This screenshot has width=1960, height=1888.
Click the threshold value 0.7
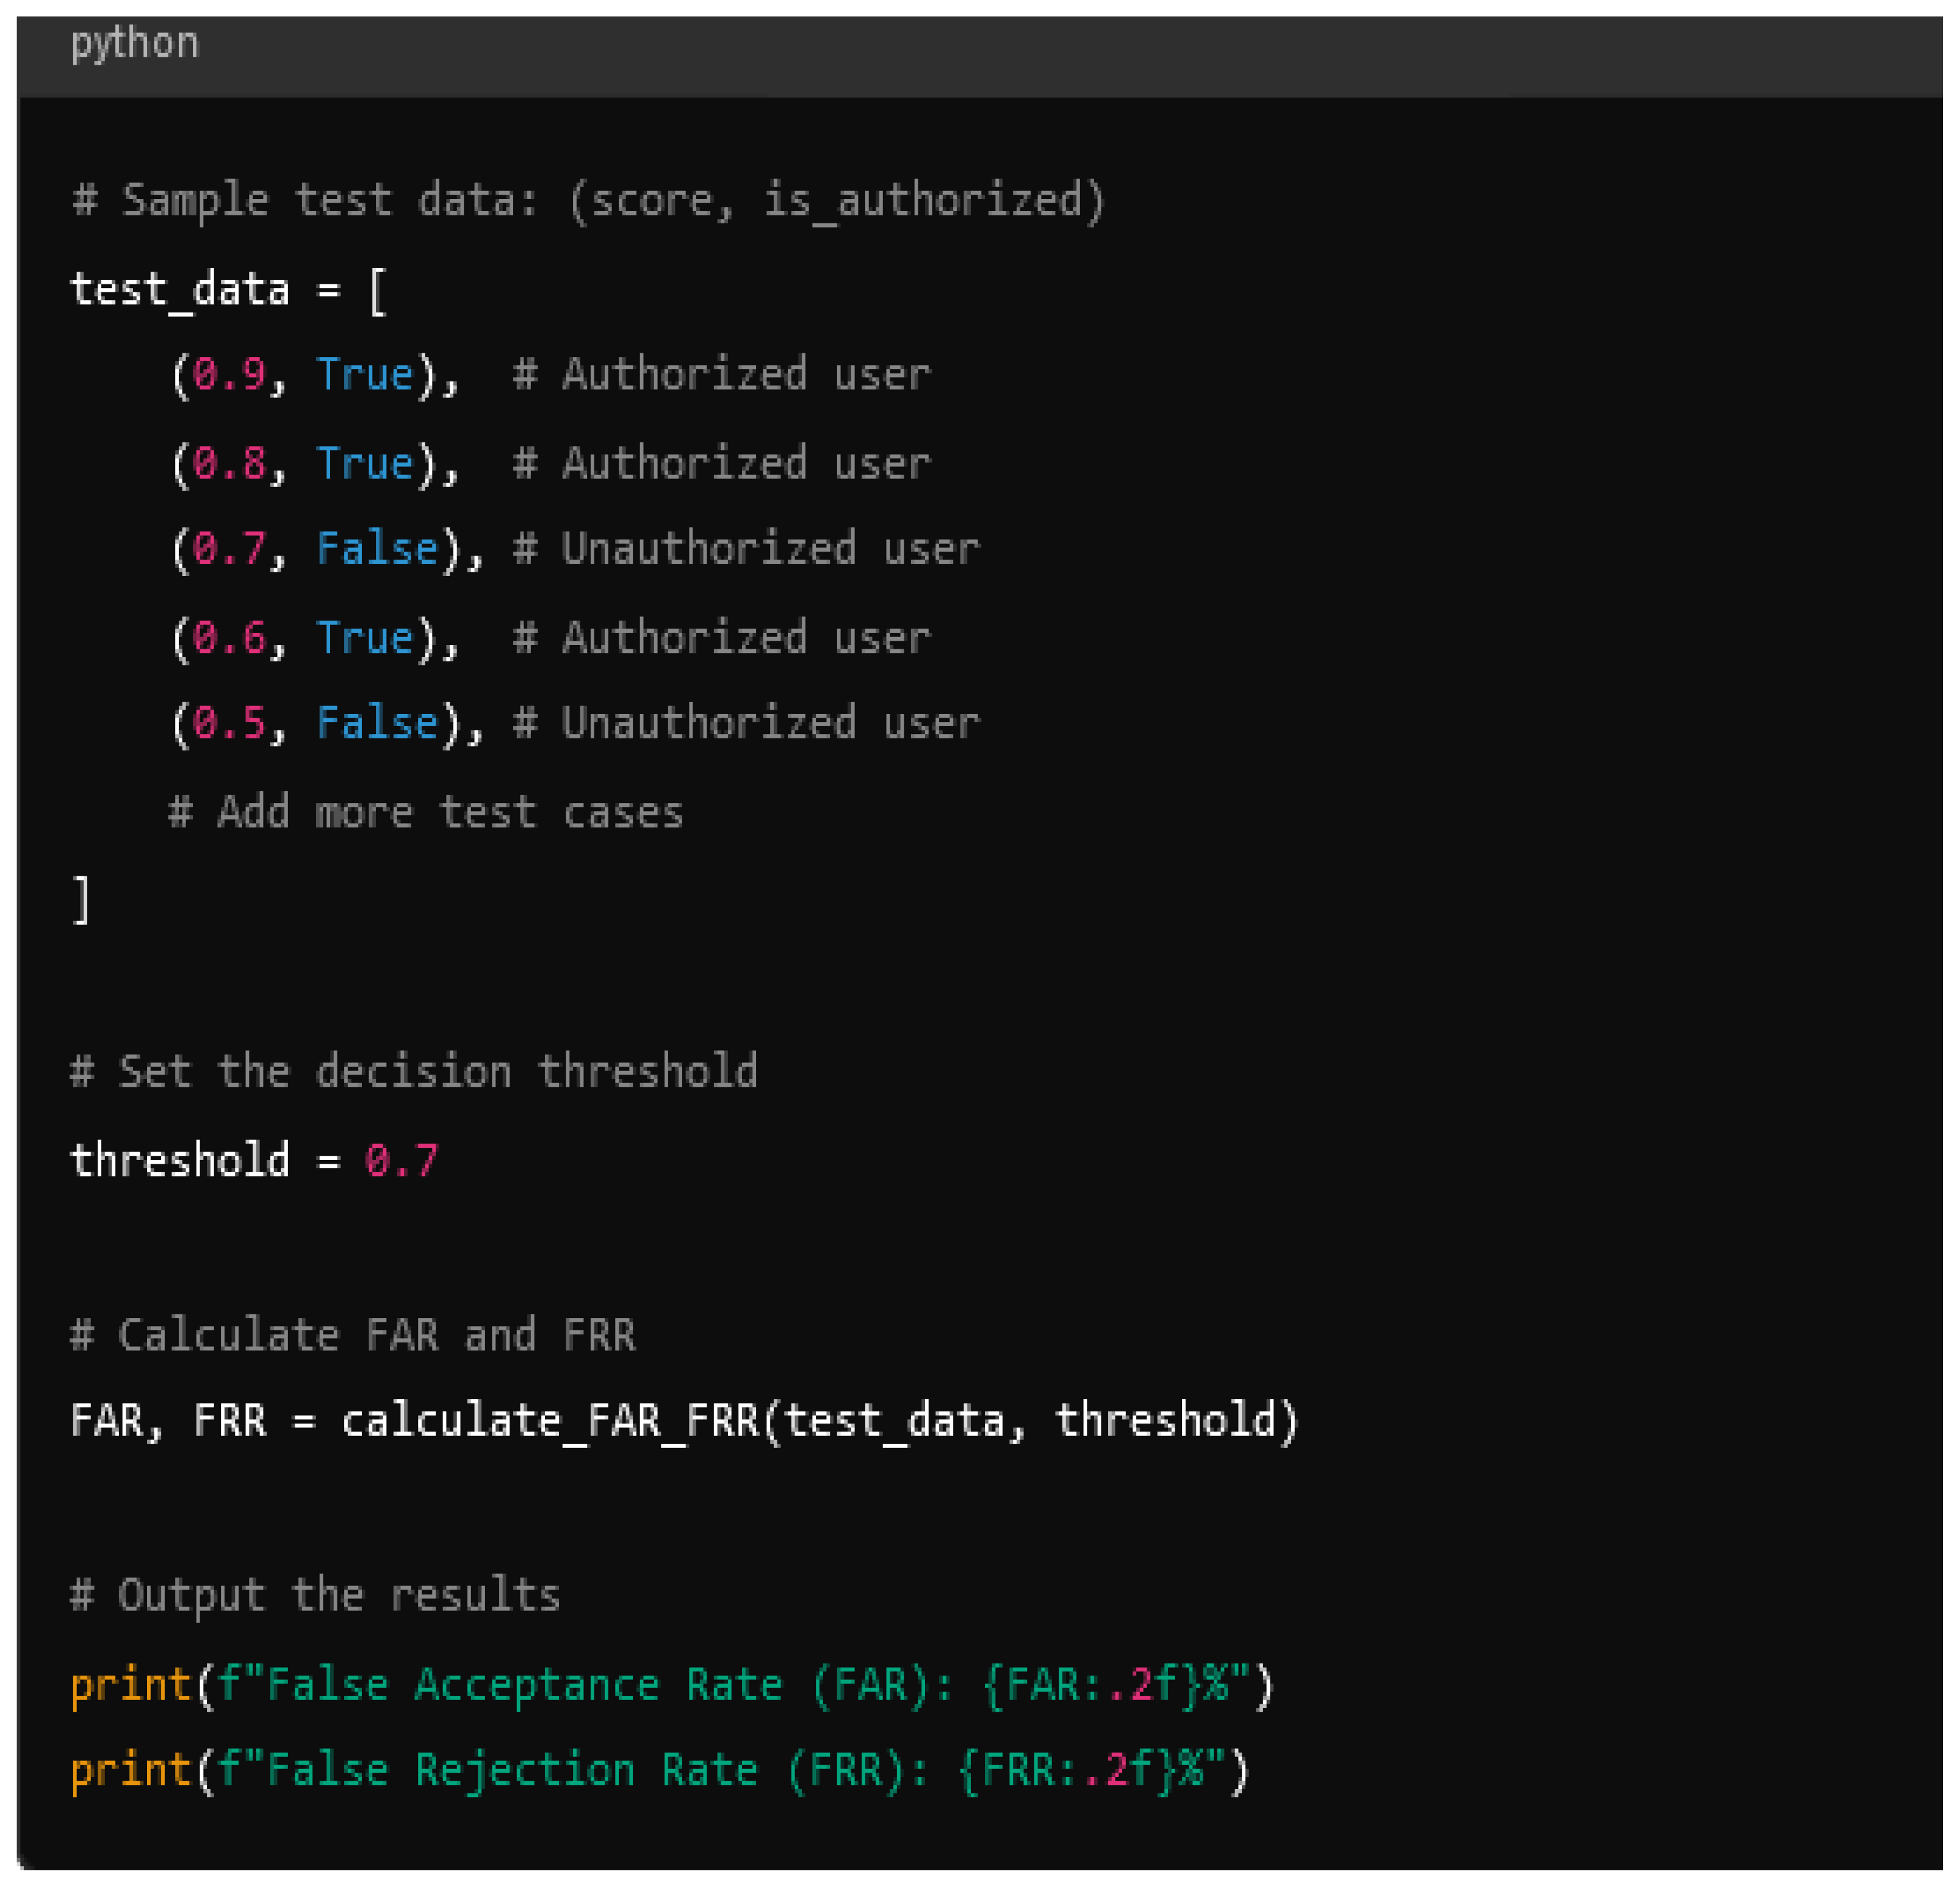pos(401,1161)
